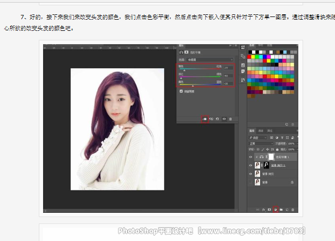Viewport: 335px width, 241px height.
Task: Filter layers by adjustment layers icon
Action: (x=277, y=137)
